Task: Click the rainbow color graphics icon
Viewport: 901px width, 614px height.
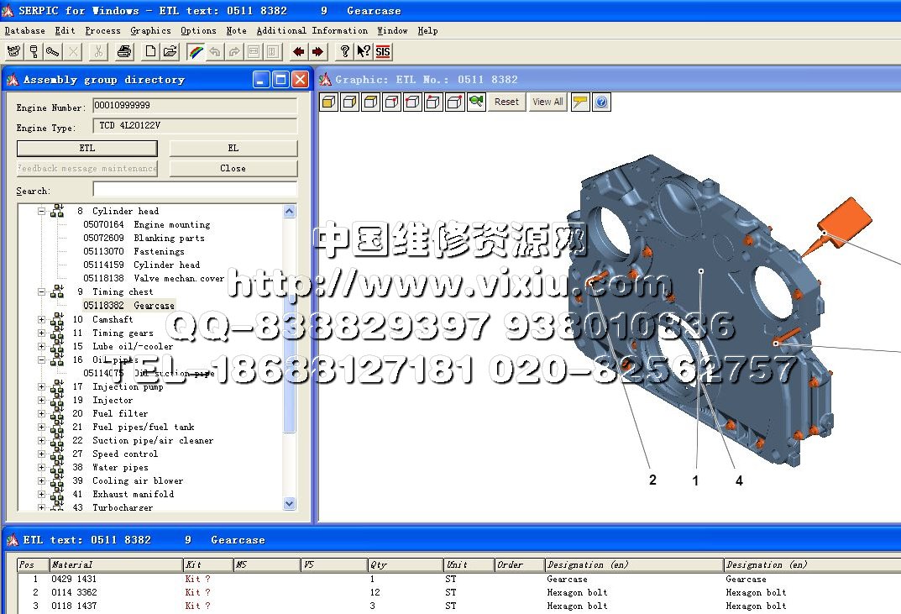Action: (x=195, y=52)
